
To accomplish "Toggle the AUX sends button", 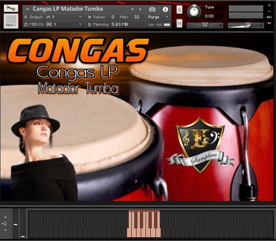I will click(269, 17).
